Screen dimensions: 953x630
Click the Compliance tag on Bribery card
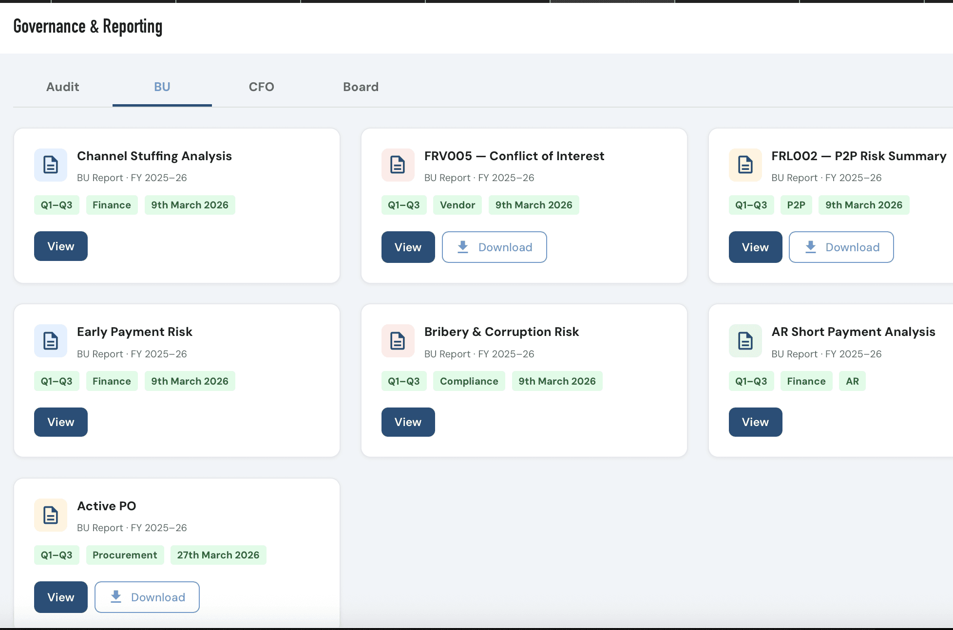[x=469, y=381]
